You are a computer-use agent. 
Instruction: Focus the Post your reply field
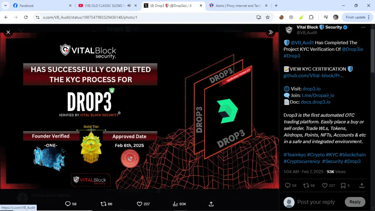[x=316, y=202]
